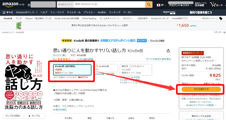
Task: Click sponsored title 東京大学の先生伝授 心理学
Action: coord(100,26)
